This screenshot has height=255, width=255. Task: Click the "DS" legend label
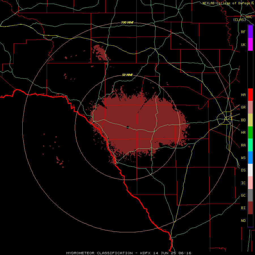(243, 170)
